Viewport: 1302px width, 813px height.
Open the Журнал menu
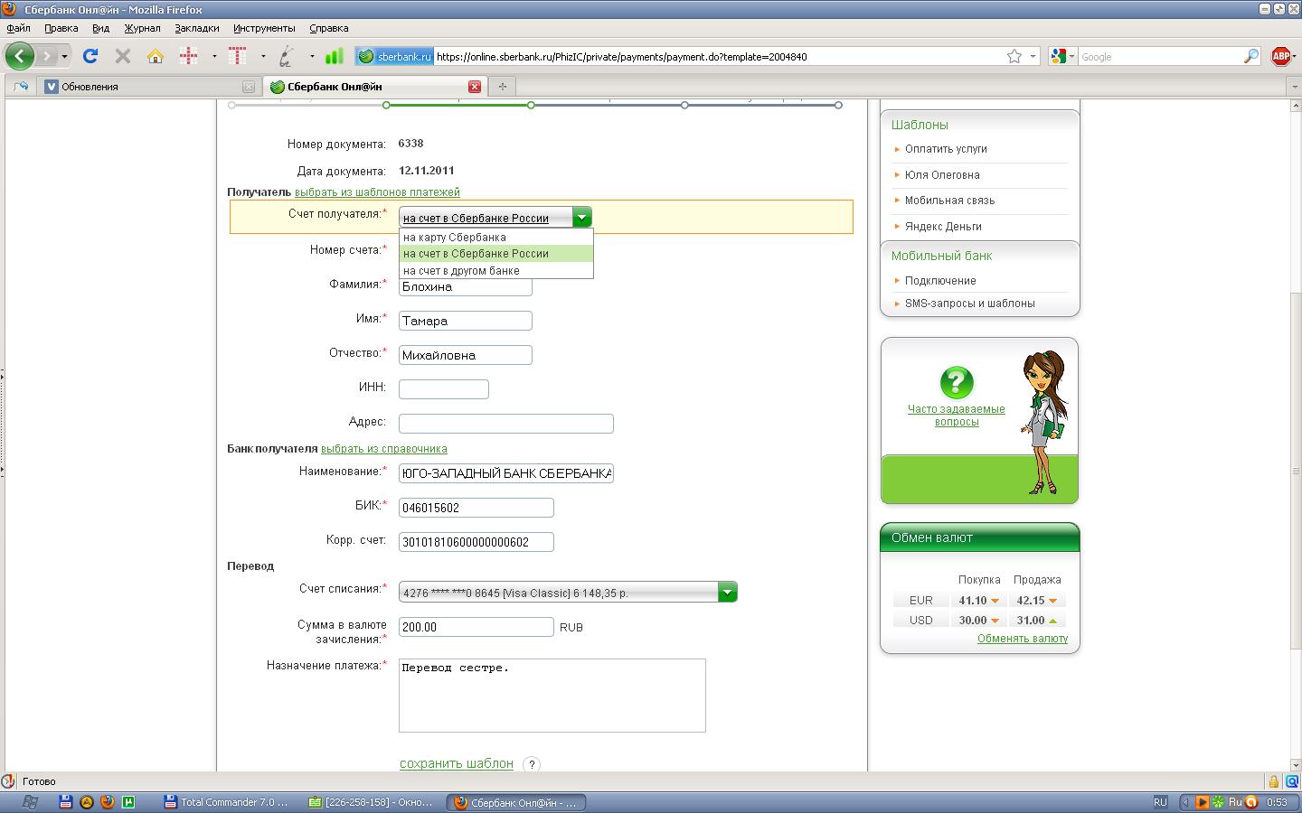[x=142, y=28]
